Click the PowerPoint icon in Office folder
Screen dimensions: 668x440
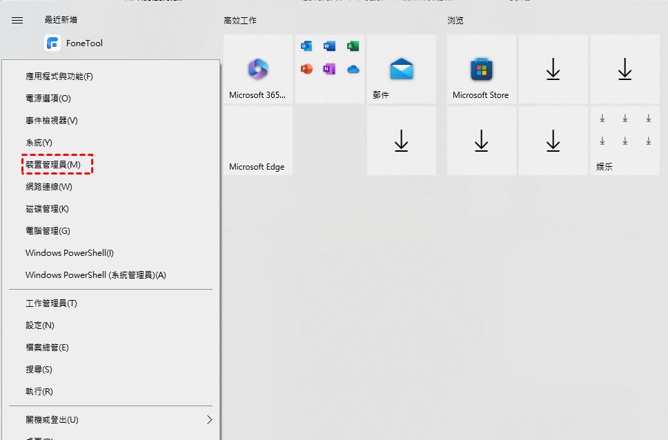point(306,69)
